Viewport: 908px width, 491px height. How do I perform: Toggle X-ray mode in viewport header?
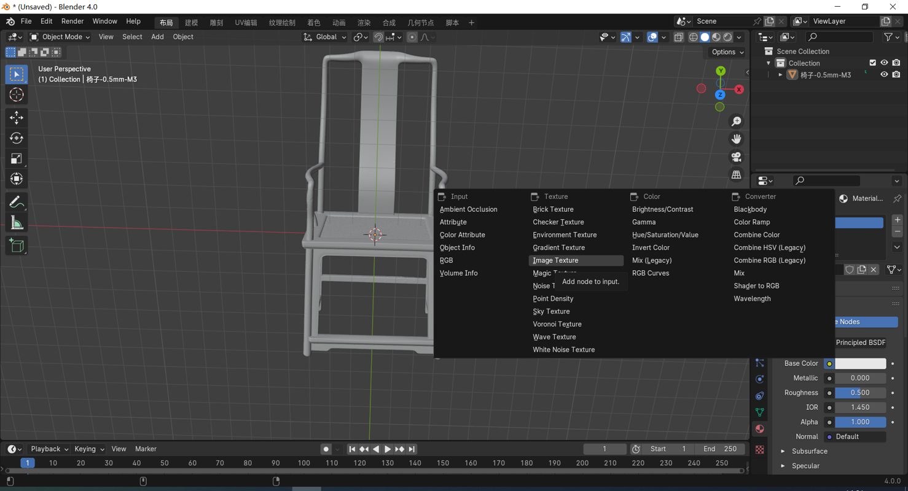678,37
